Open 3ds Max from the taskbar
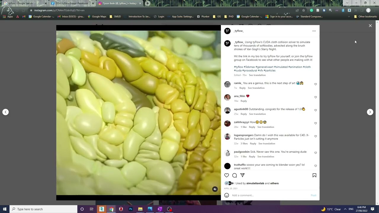Screen dimensions: 379x213 [x=102, y=209]
